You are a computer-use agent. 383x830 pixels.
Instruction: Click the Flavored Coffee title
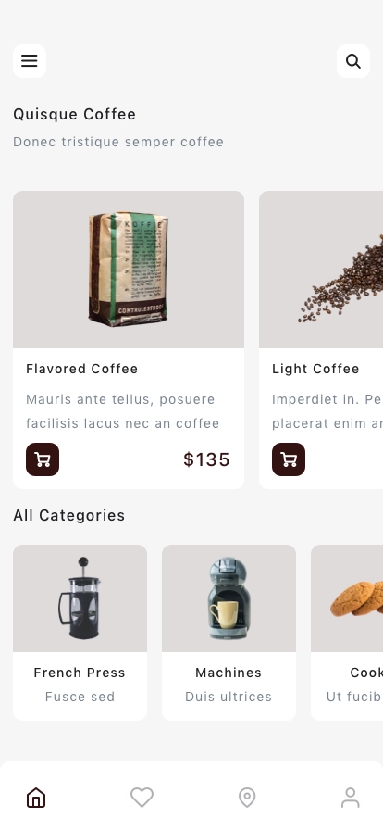click(82, 369)
